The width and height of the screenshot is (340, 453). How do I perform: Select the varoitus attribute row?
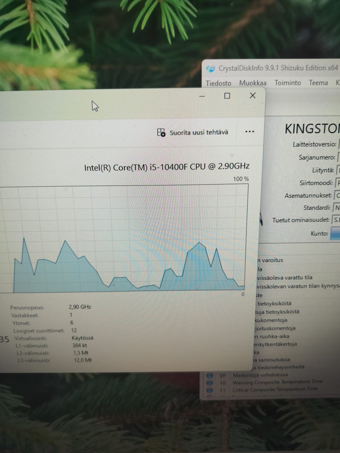(298, 260)
